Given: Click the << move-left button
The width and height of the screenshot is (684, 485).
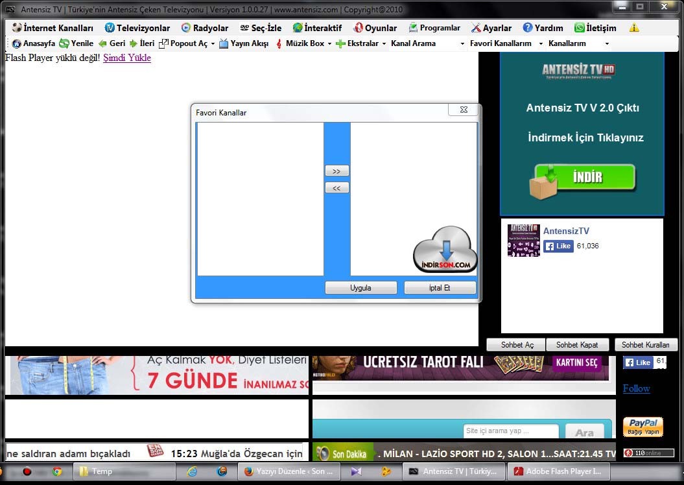Looking at the screenshot, I should point(336,188).
